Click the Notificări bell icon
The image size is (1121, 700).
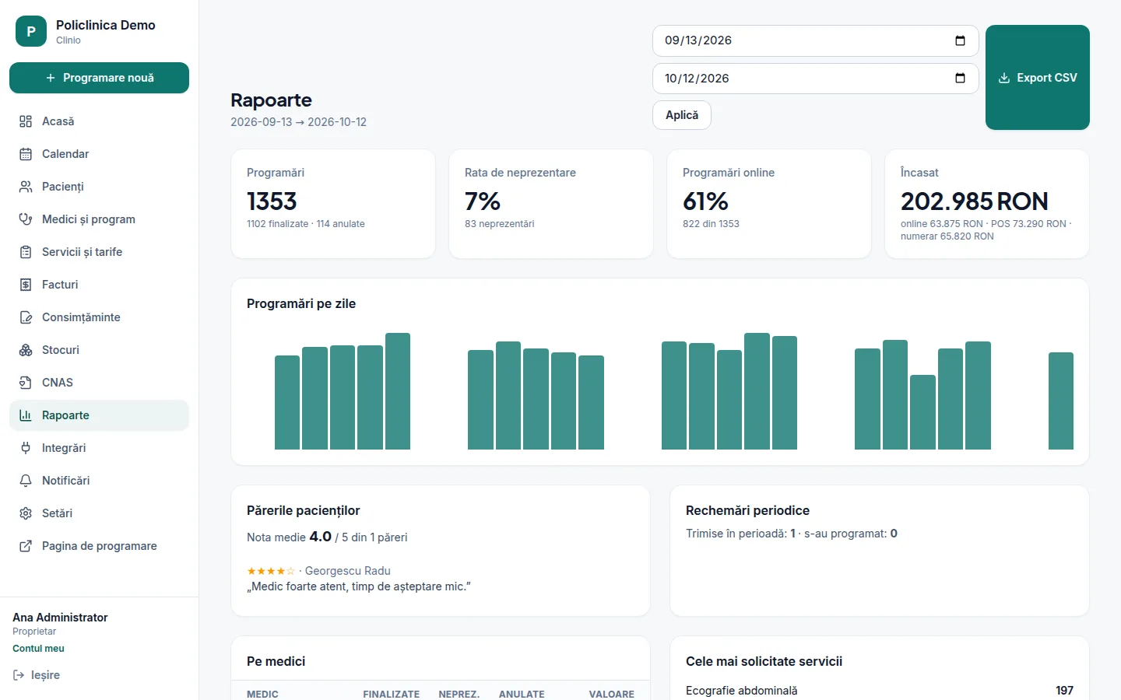pyautogui.click(x=26, y=481)
